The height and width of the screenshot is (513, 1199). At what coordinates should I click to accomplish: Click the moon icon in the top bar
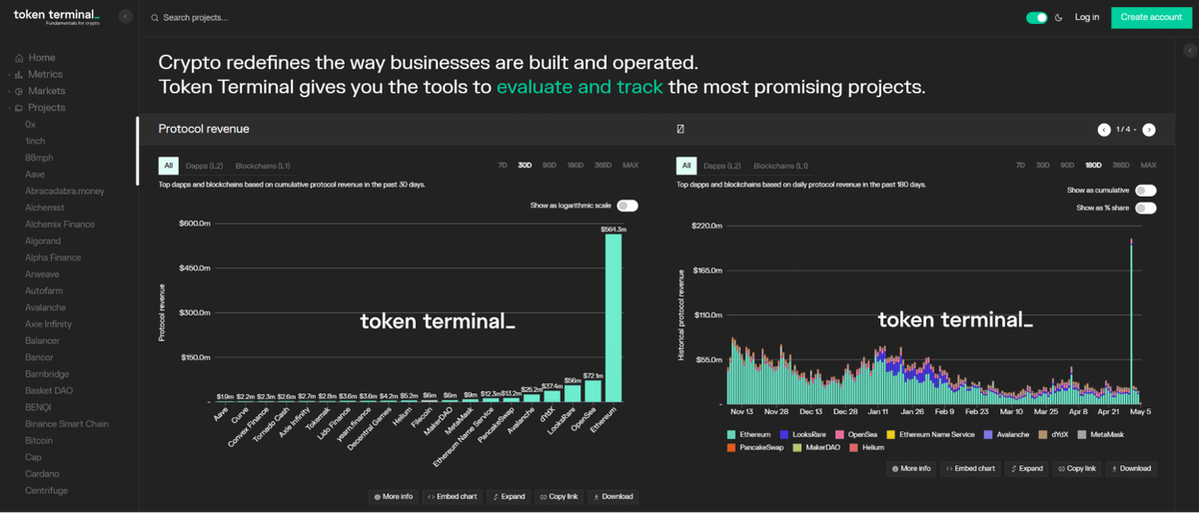[x=1058, y=18]
